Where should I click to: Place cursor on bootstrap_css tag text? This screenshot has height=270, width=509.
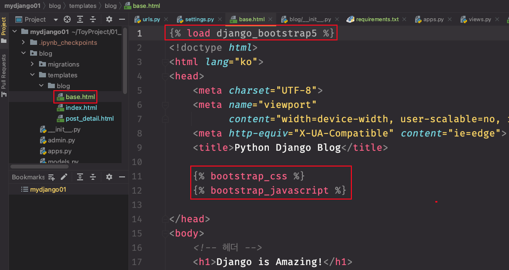pyautogui.click(x=249, y=176)
